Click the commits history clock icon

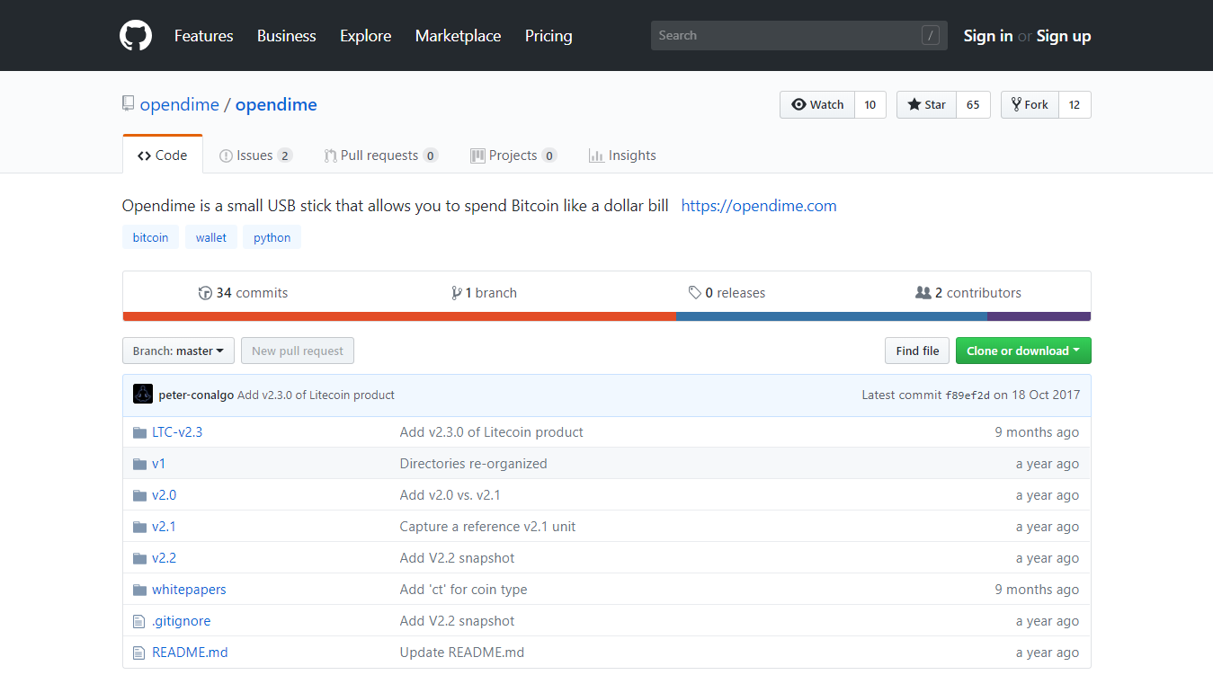205,293
